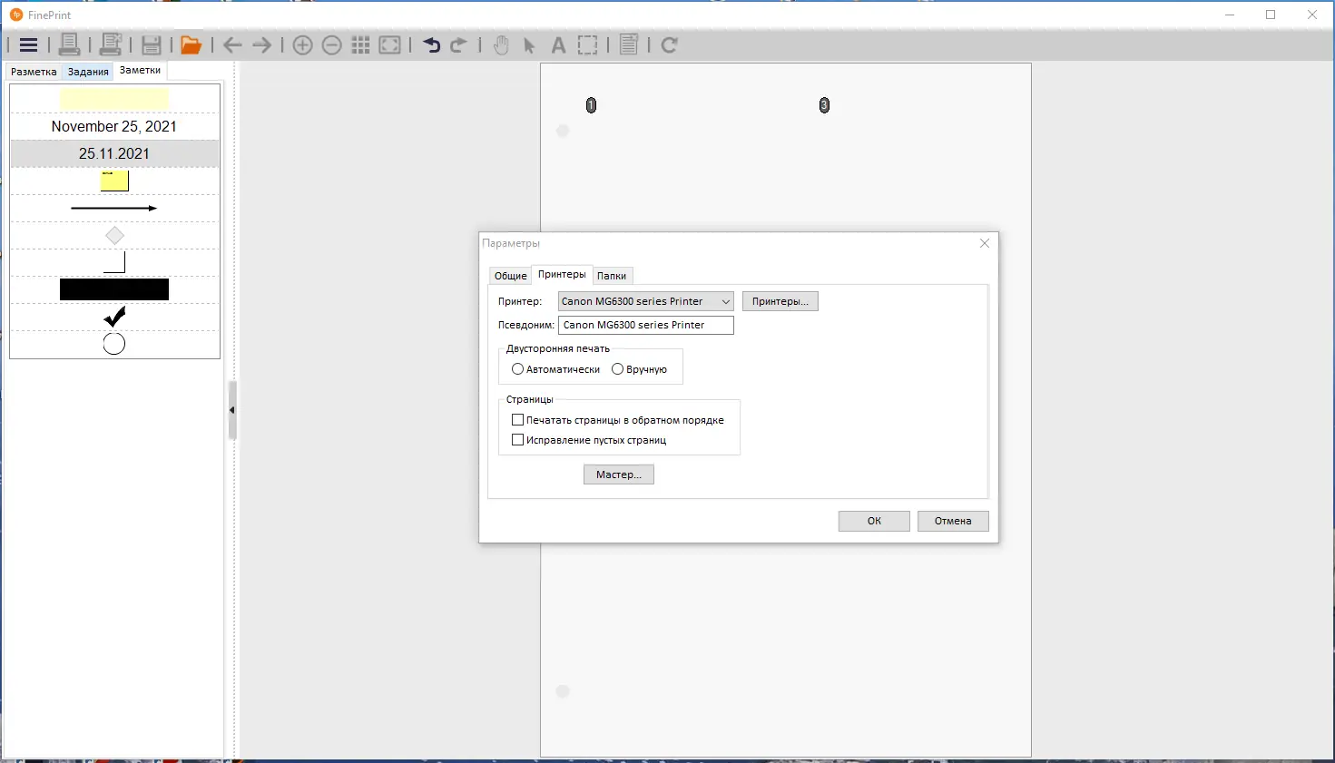The width and height of the screenshot is (1335, 763).
Task: Redo the last undone action
Action: coord(459,45)
